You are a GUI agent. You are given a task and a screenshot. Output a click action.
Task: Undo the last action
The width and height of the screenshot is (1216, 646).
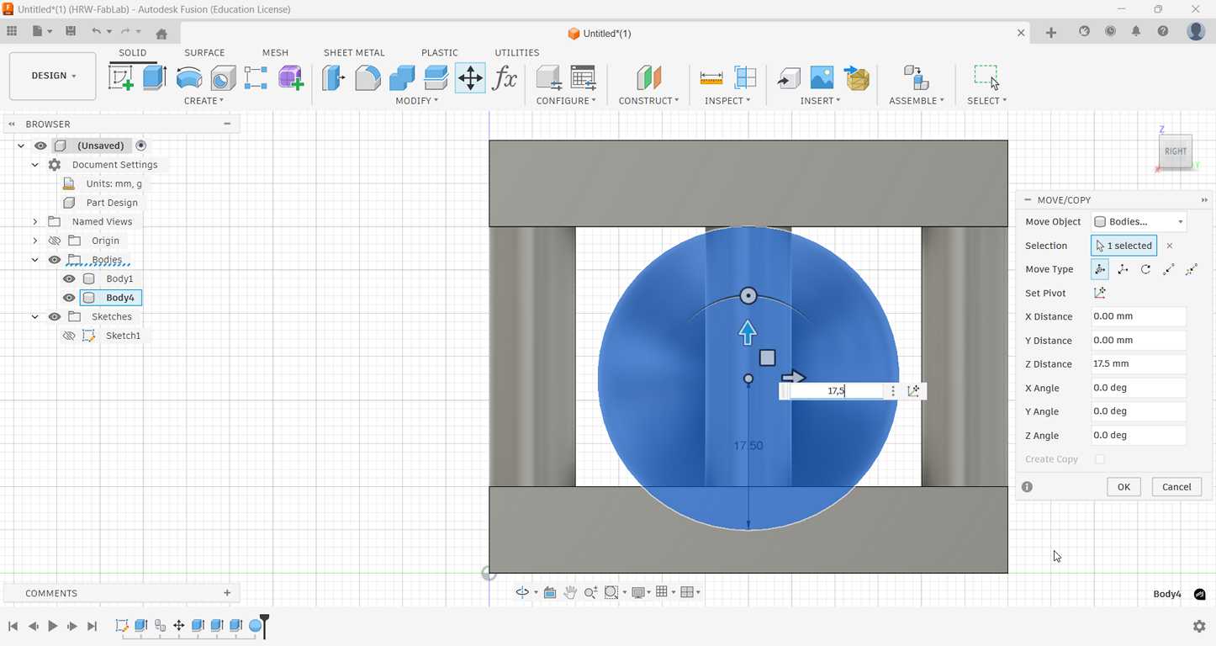(x=96, y=31)
